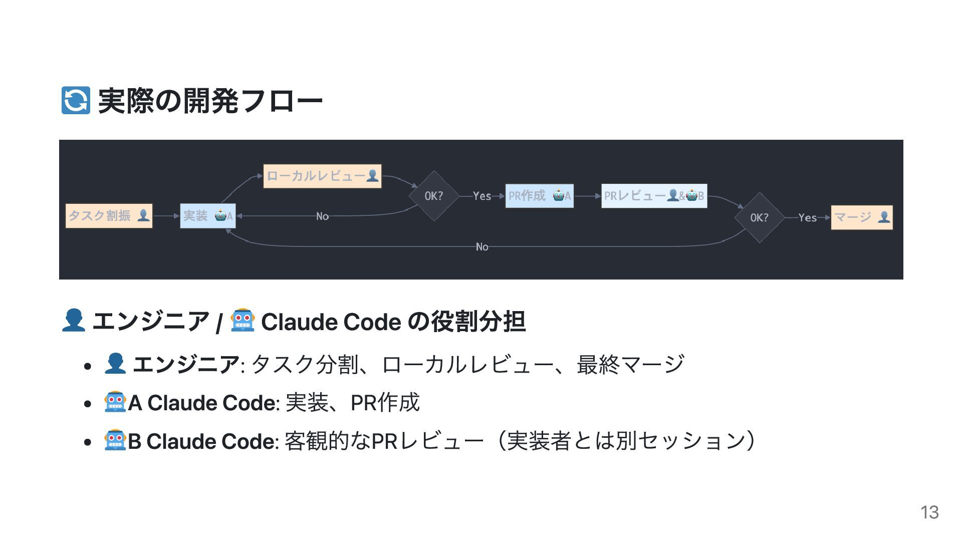Click the person icon in the マージ node
The height and width of the screenshot is (541, 962).
(x=884, y=217)
